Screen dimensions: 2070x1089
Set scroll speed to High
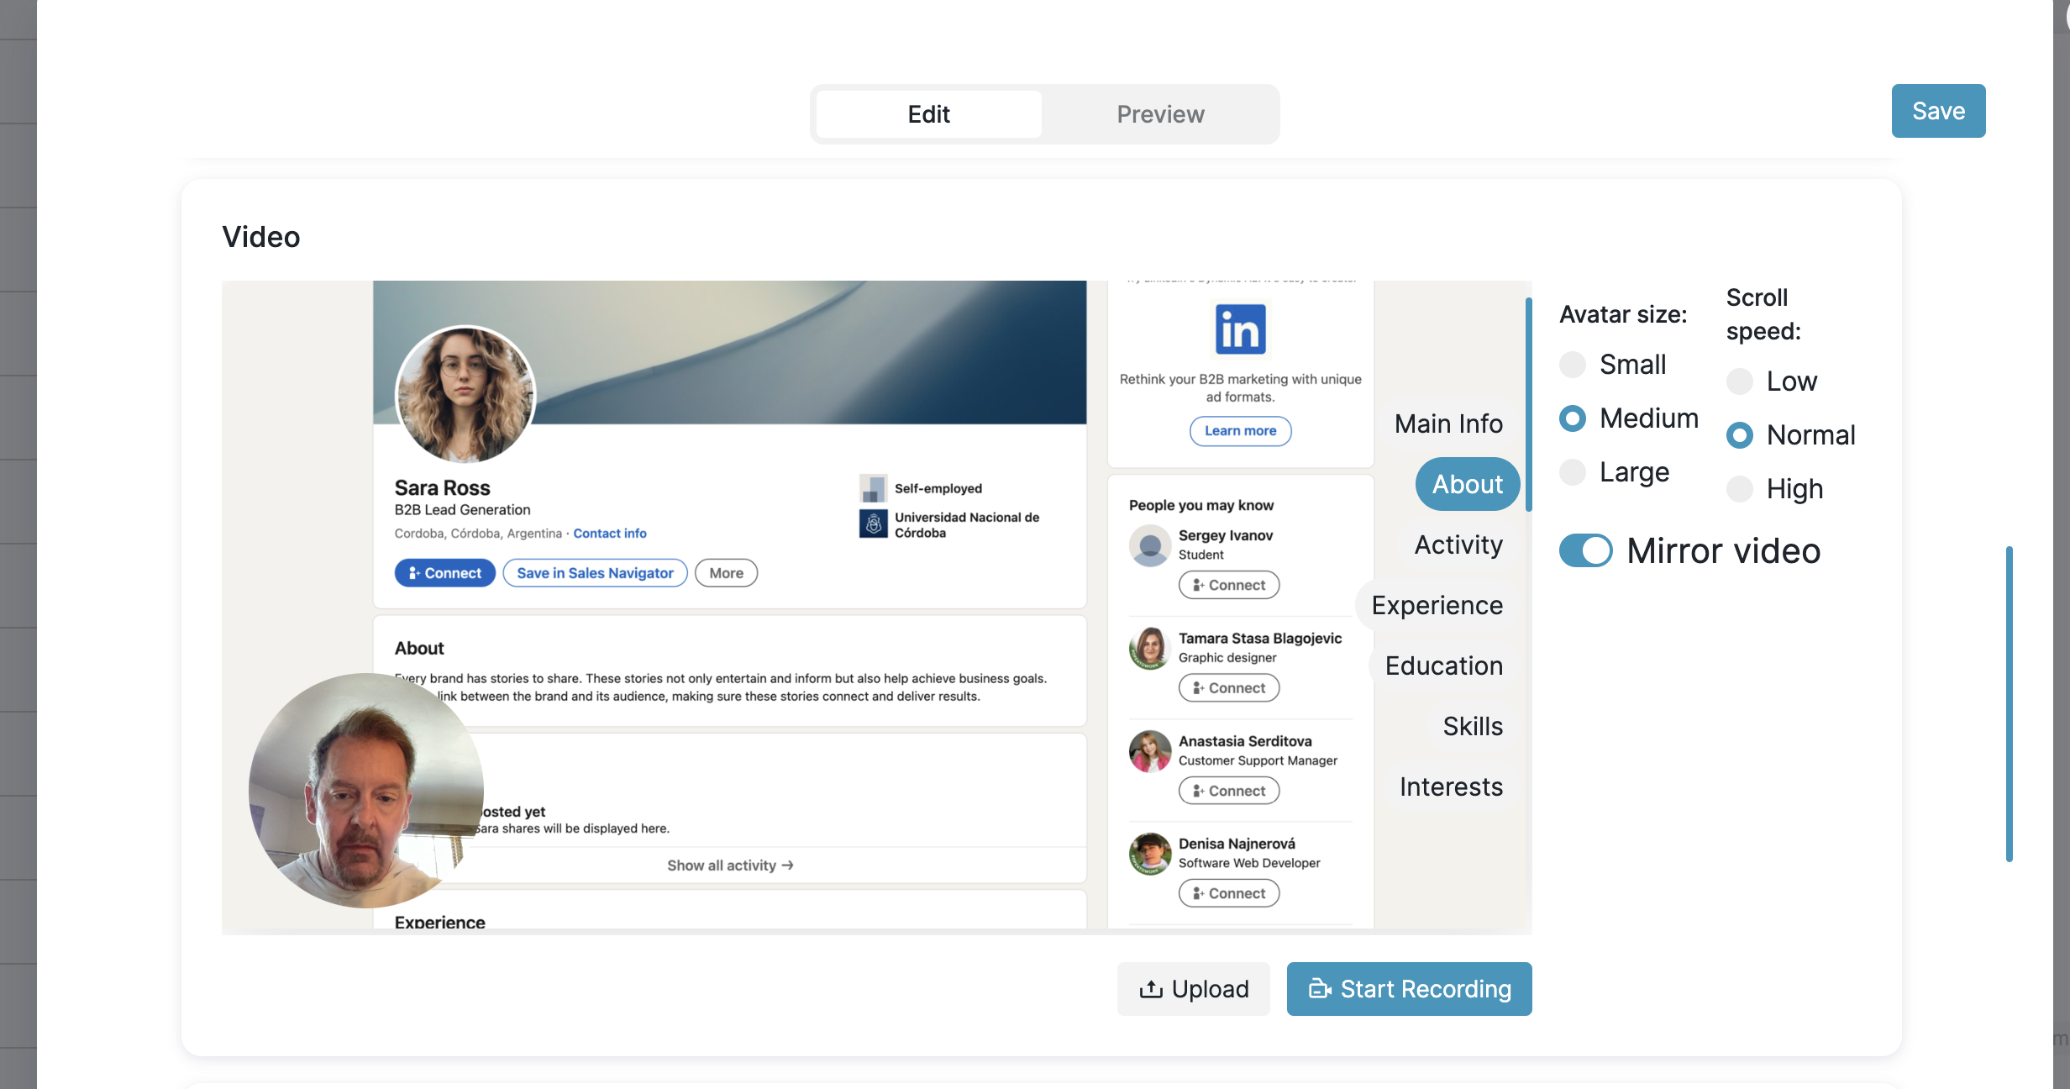click(1739, 489)
